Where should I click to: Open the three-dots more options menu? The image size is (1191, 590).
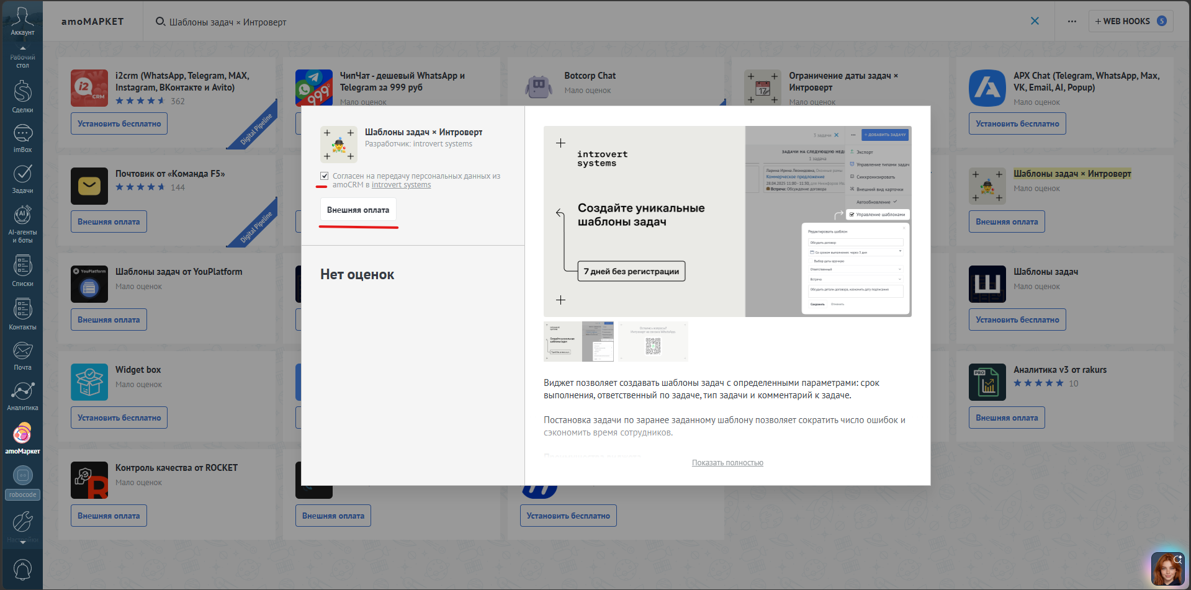[1072, 21]
